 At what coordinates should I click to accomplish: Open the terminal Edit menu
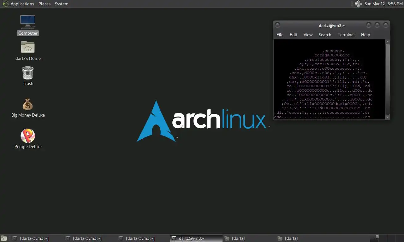(294, 35)
